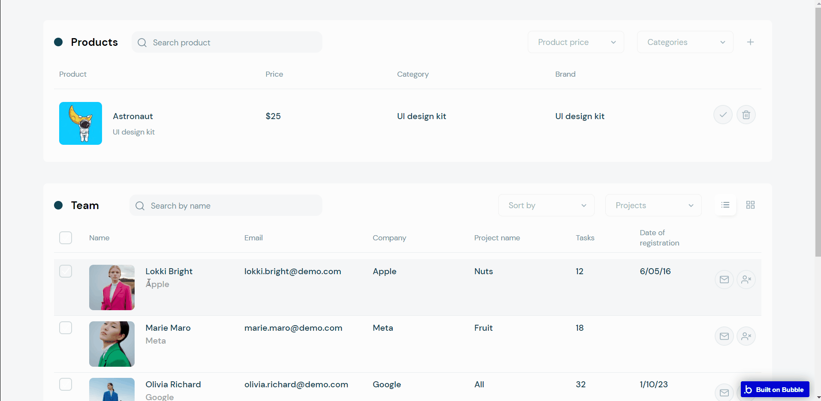821x401 pixels.
Task: Click the magnifier icon in product search
Action: click(x=142, y=42)
